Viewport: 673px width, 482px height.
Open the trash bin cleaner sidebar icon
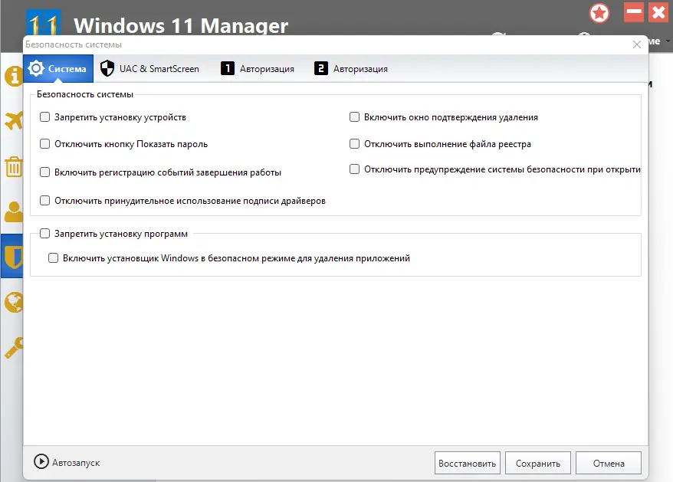pyautogui.click(x=12, y=166)
